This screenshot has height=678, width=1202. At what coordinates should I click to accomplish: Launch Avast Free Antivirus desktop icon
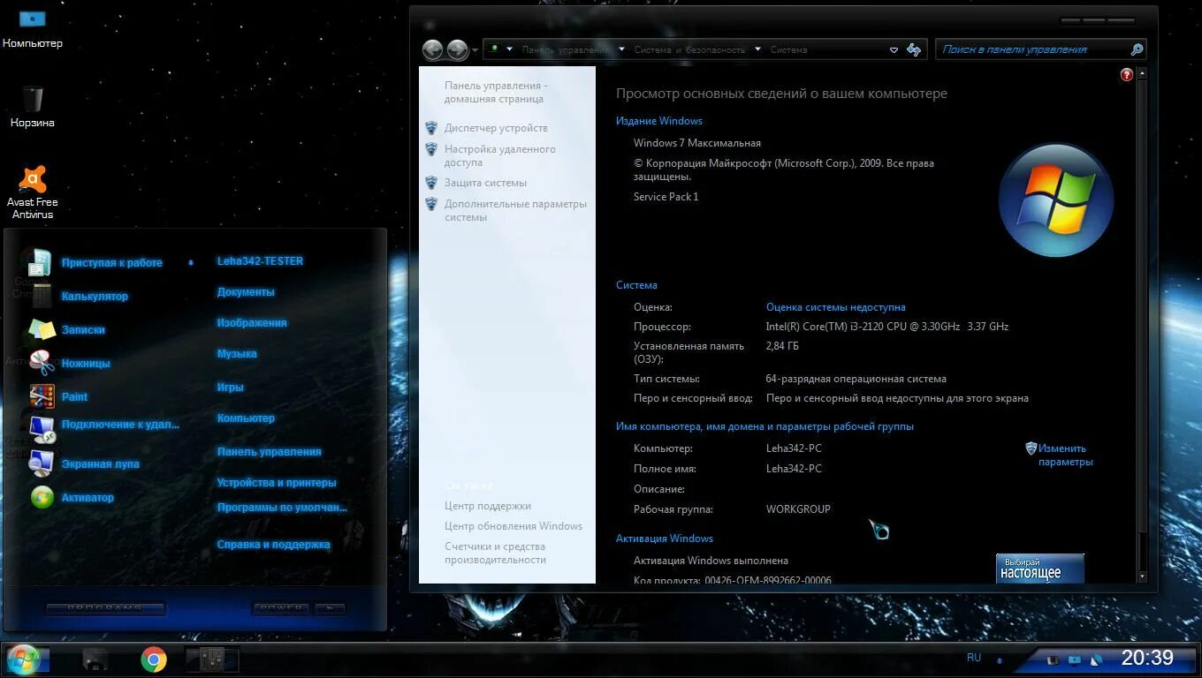point(33,192)
